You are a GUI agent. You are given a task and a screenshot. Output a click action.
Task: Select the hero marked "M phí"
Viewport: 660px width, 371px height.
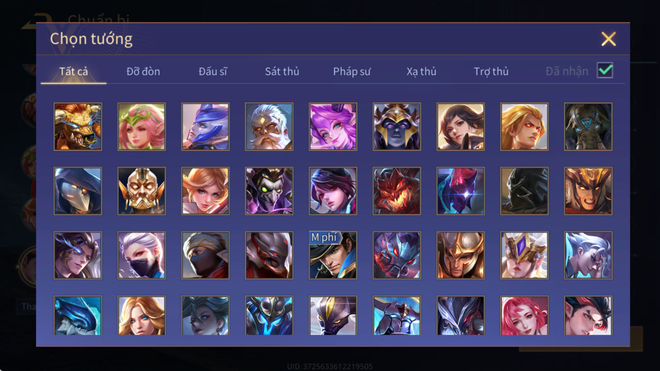point(333,255)
